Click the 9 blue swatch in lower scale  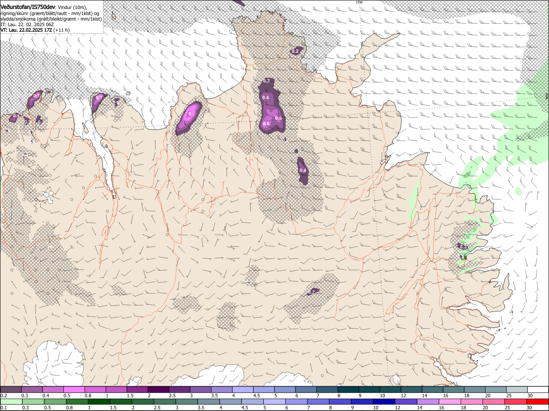point(361,402)
